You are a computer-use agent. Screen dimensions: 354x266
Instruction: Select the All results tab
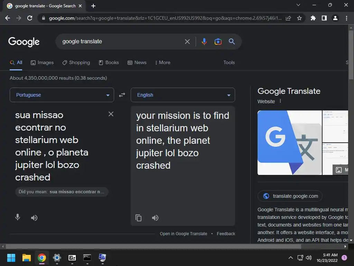pyautogui.click(x=16, y=62)
